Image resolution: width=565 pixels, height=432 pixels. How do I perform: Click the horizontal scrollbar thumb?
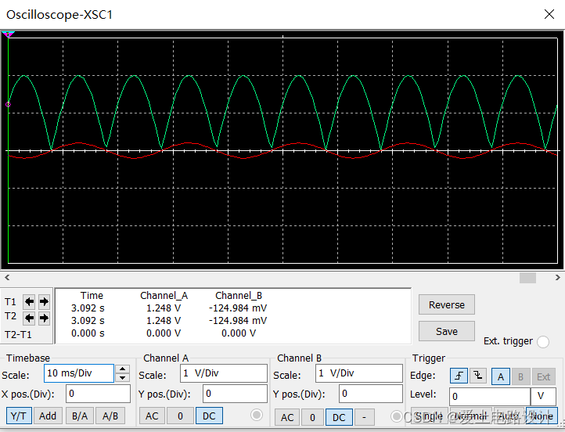pos(527,277)
